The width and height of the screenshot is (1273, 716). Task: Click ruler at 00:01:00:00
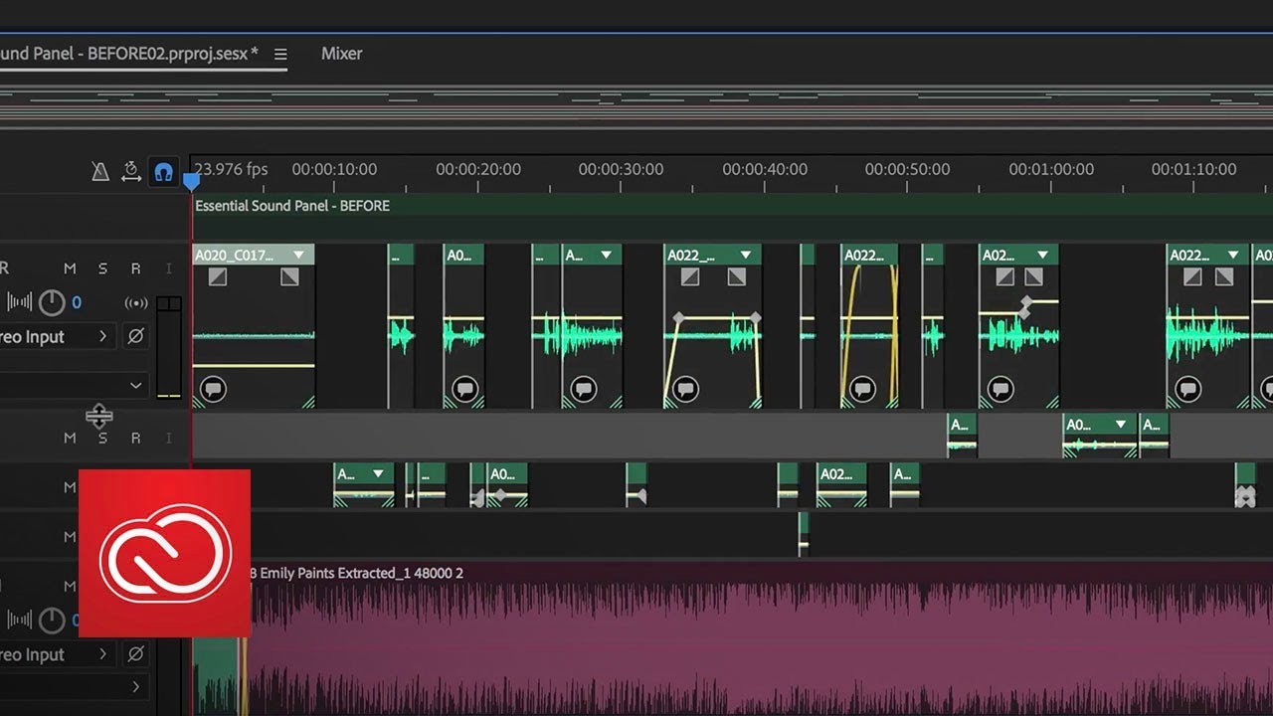[x=1051, y=169]
